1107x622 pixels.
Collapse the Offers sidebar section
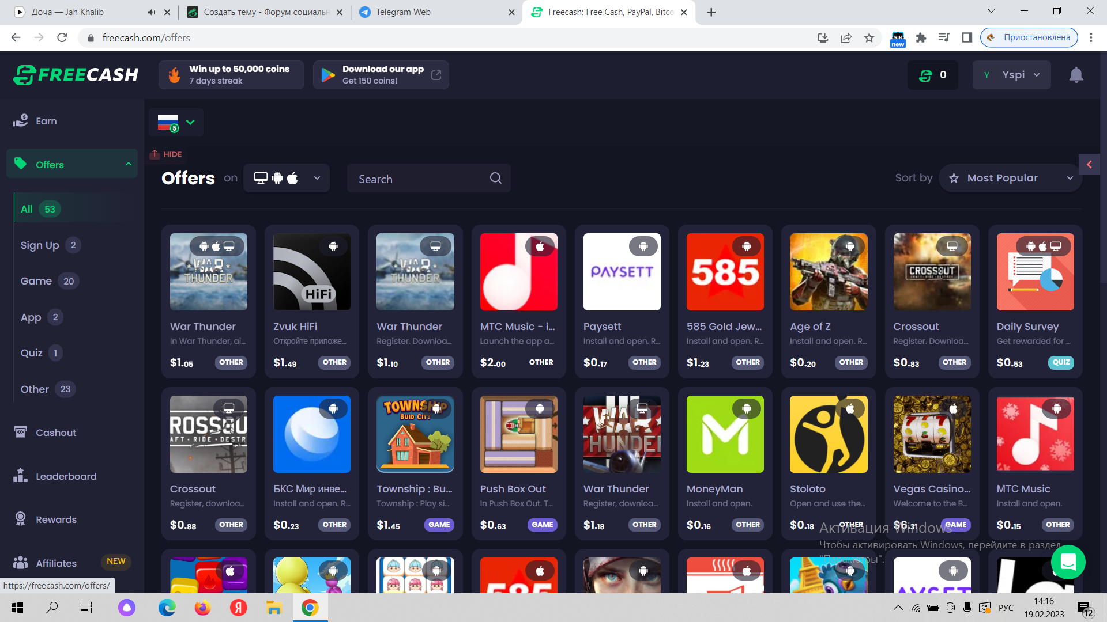[129, 164]
